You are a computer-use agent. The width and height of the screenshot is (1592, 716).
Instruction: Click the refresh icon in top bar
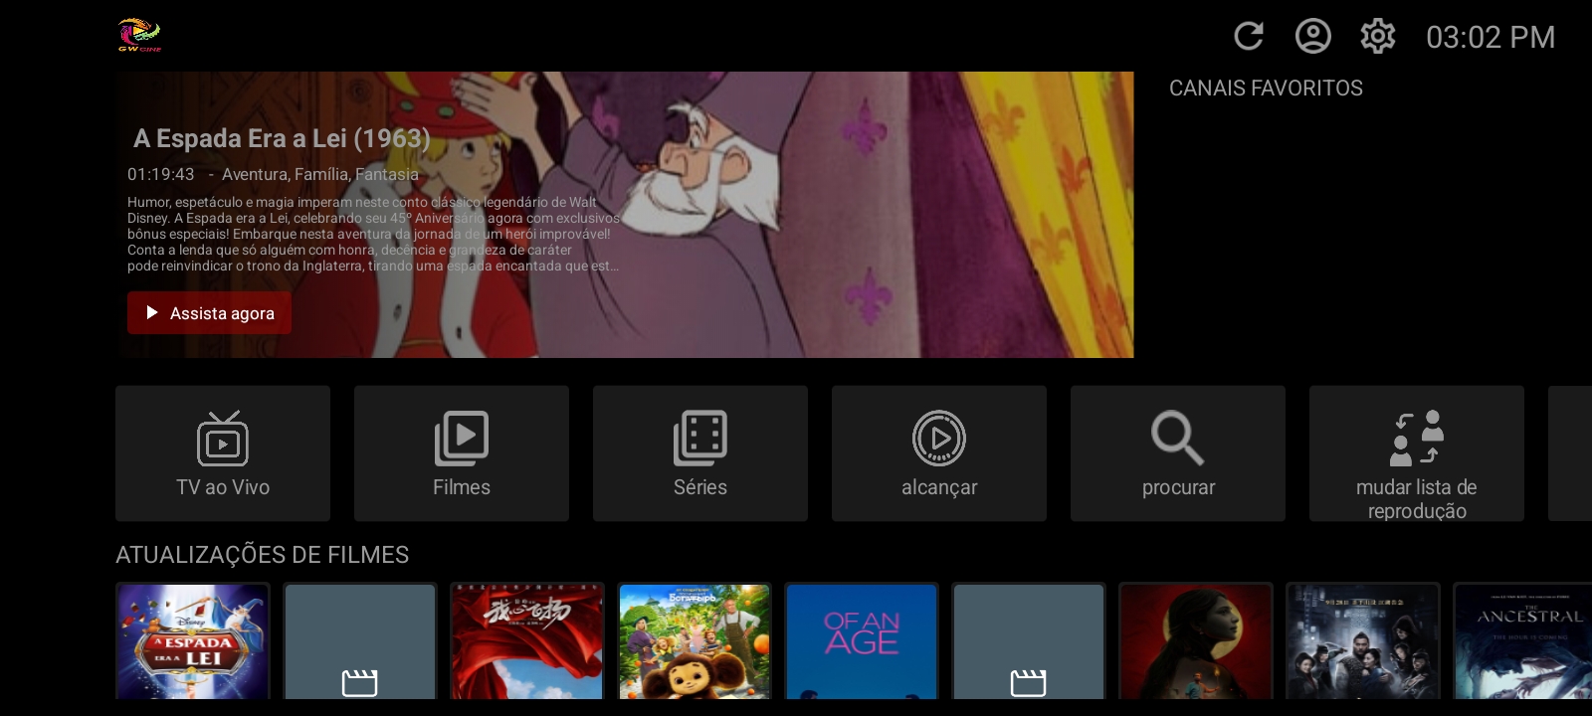click(x=1249, y=37)
